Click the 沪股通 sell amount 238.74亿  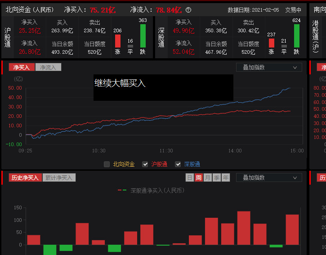[x=94, y=30]
